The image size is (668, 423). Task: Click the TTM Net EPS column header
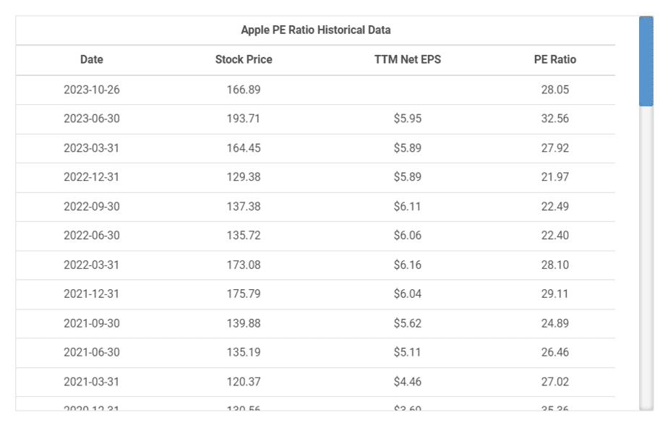pyautogui.click(x=407, y=60)
